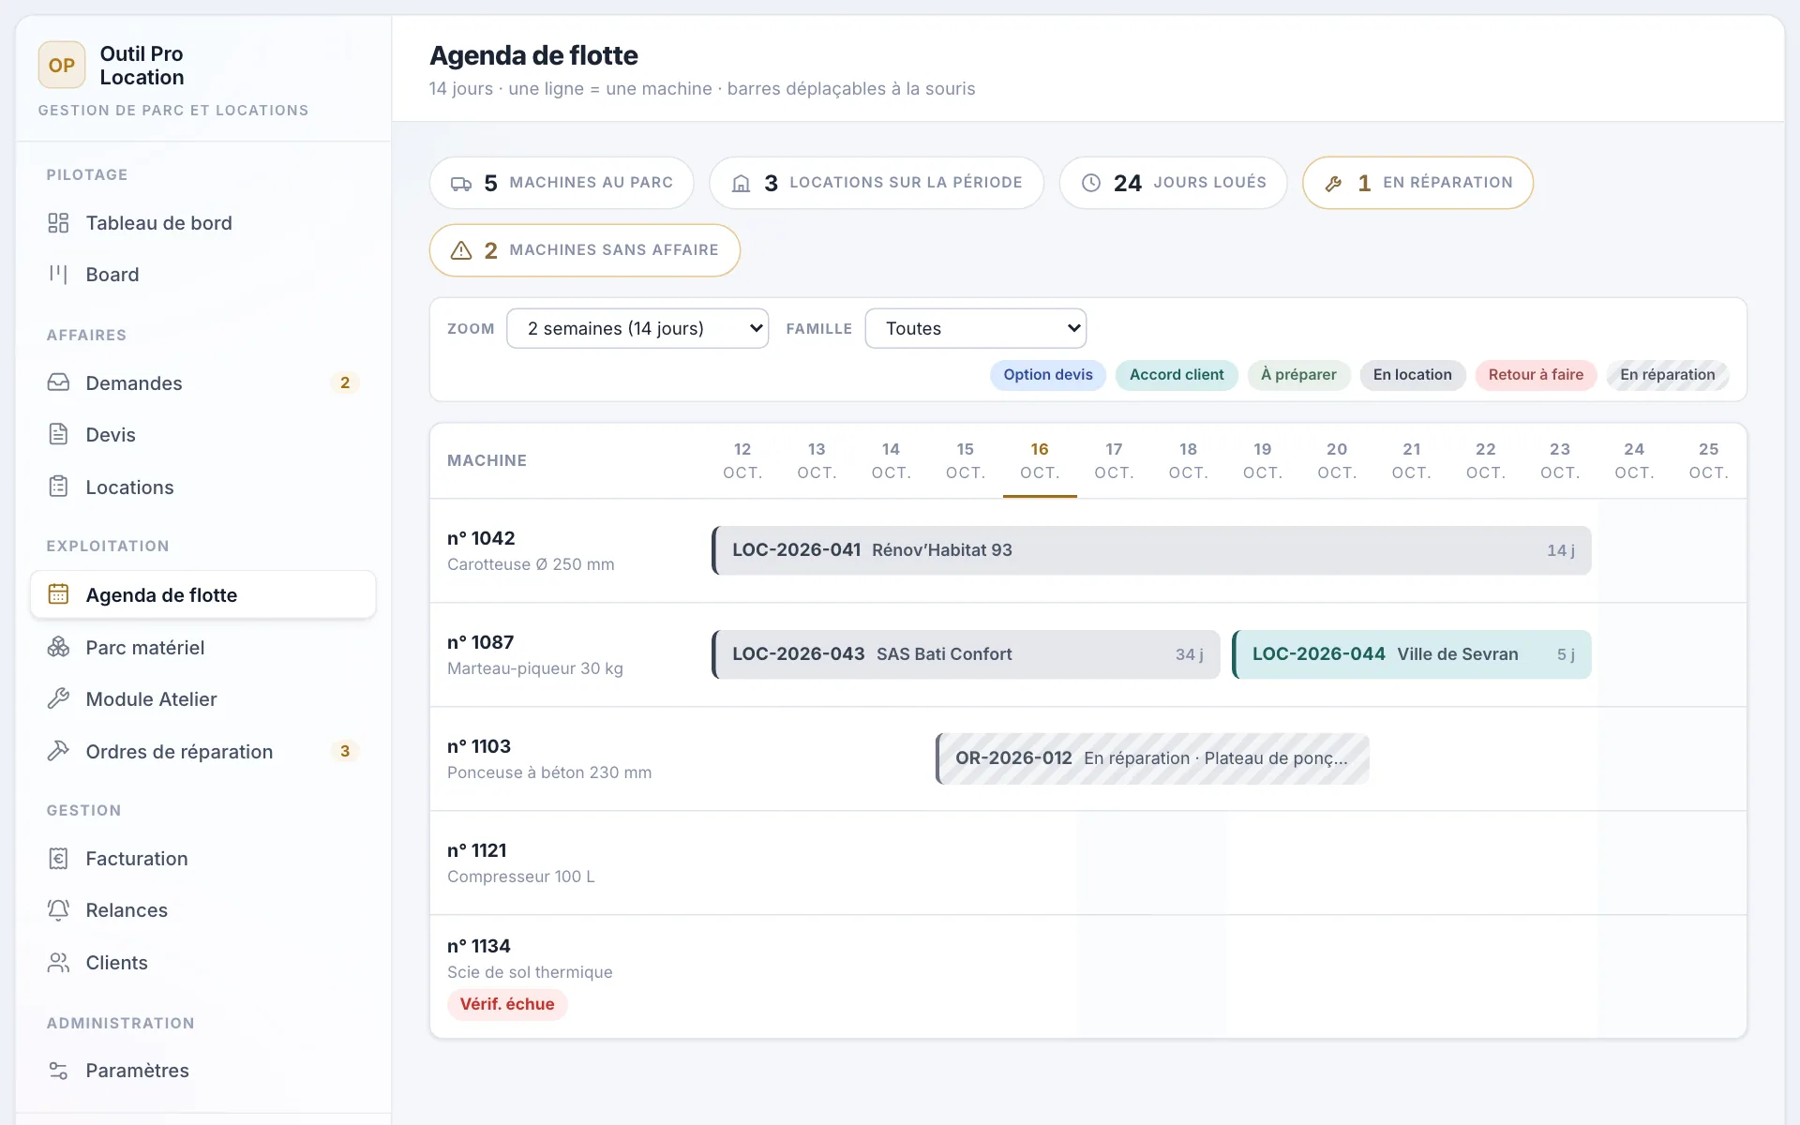Viewport: 1800px width, 1125px height.
Task: Click the warning triangle in Machines sans affaire
Action: 461,250
